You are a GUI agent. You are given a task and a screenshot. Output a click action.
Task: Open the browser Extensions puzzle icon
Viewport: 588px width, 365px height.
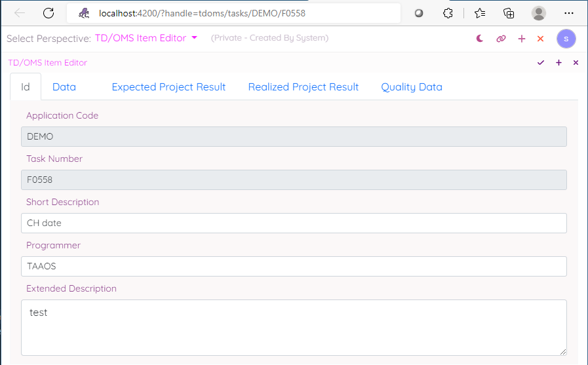pyautogui.click(x=448, y=13)
